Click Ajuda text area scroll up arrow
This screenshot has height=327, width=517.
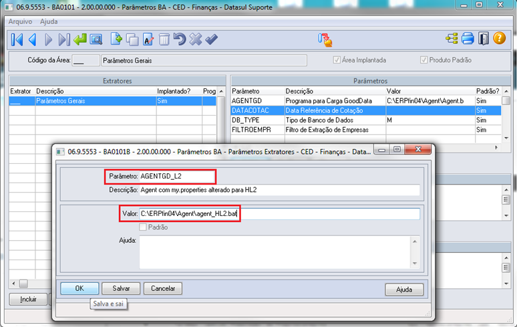[x=415, y=241]
